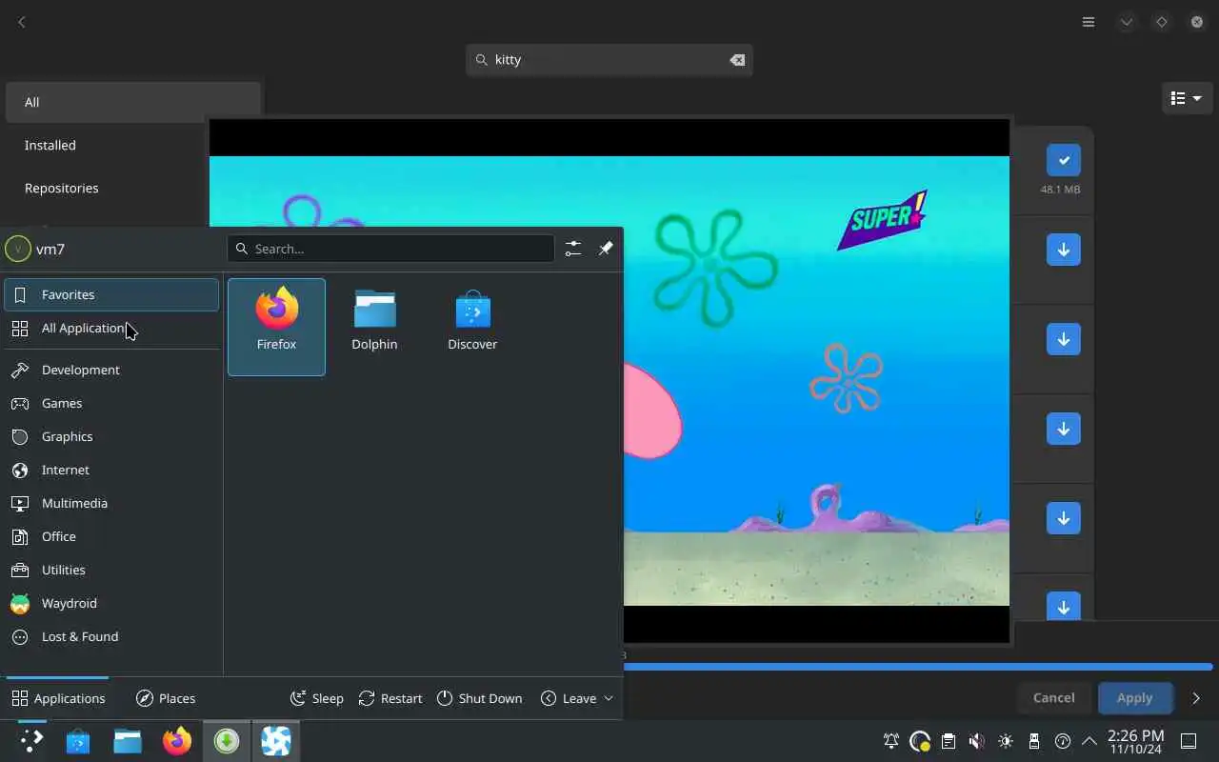The image size is (1219, 762).
Task: Open the Lost & Found category
Action: 111,636
